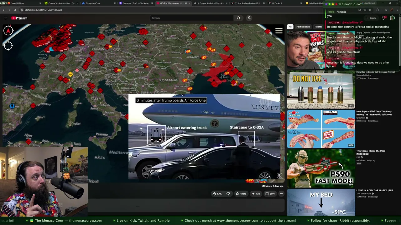Screen dimensions: 401x225
Task: Open the Do Not Use ammo thumbnail
Action: [321, 90]
